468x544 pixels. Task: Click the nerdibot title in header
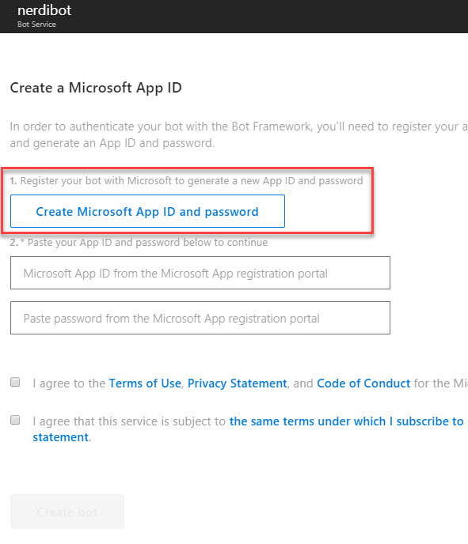(44, 10)
